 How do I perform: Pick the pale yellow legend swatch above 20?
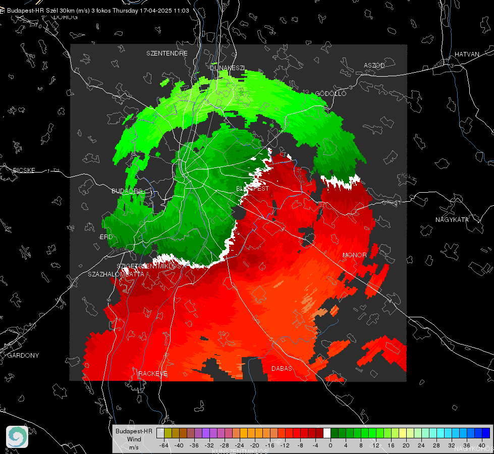(403, 433)
